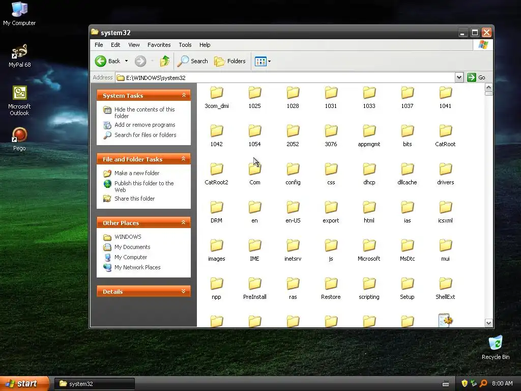Select the 3com_dmi folder
Screen dimensions: 521x391
[217, 97]
